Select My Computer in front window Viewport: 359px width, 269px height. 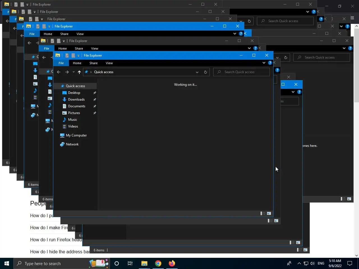tap(76, 135)
